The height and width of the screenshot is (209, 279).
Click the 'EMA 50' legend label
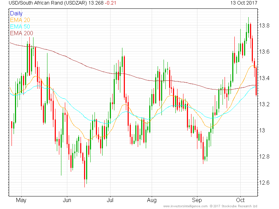[x=20, y=26]
